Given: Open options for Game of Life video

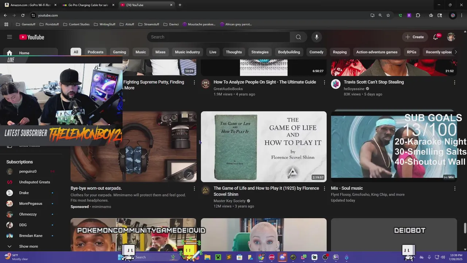Looking at the screenshot, I should click(324, 189).
